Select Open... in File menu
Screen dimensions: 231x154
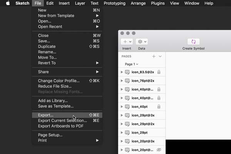67,21
